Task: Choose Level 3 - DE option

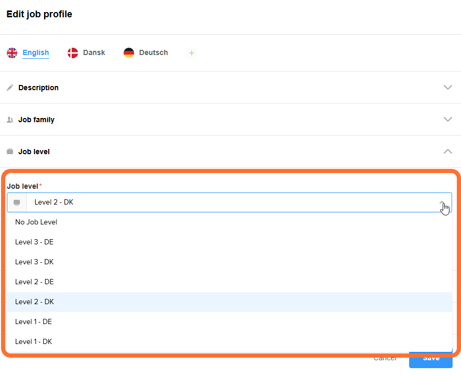Action: click(229, 242)
